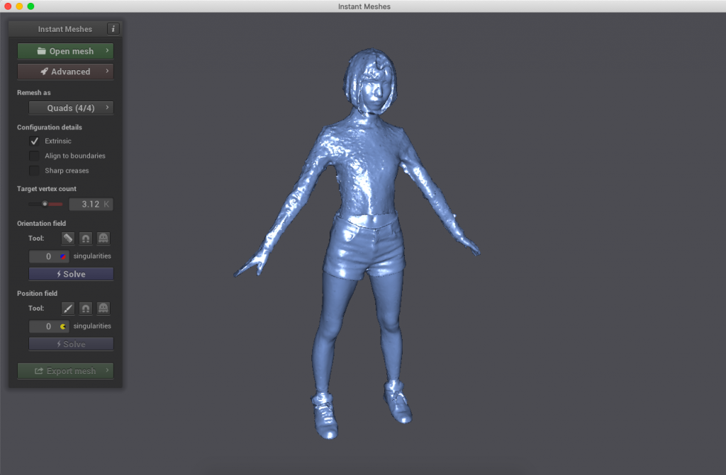Screen dimensions: 726x475
Task: Select the position scraper tool
Action: [x=103, y=308]
